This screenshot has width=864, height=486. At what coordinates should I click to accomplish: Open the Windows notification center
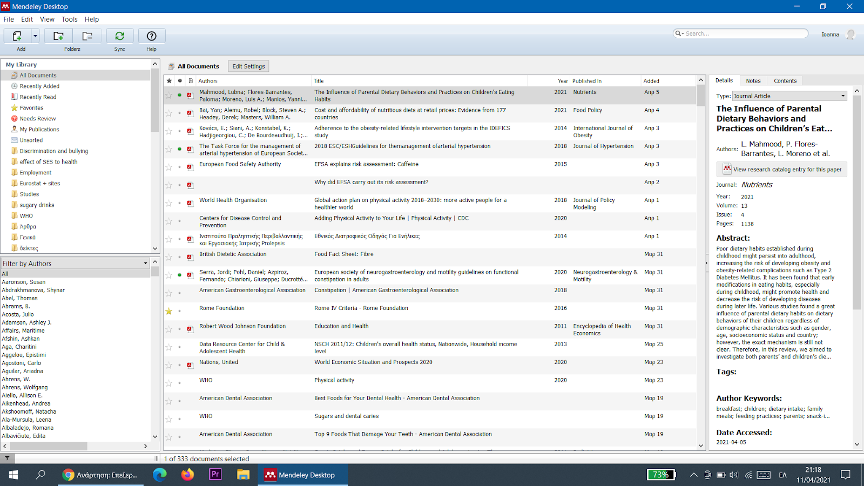tap(846, 475)
